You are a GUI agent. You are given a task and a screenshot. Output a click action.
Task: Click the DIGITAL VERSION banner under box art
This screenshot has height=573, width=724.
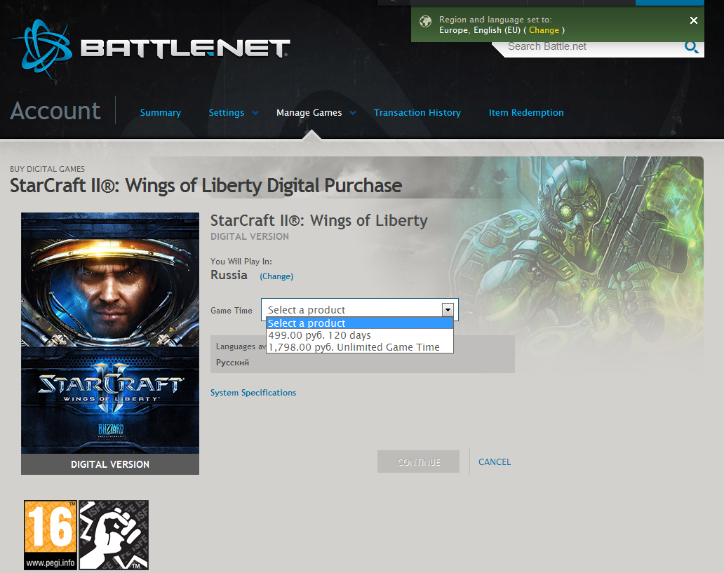pos(110,464)
